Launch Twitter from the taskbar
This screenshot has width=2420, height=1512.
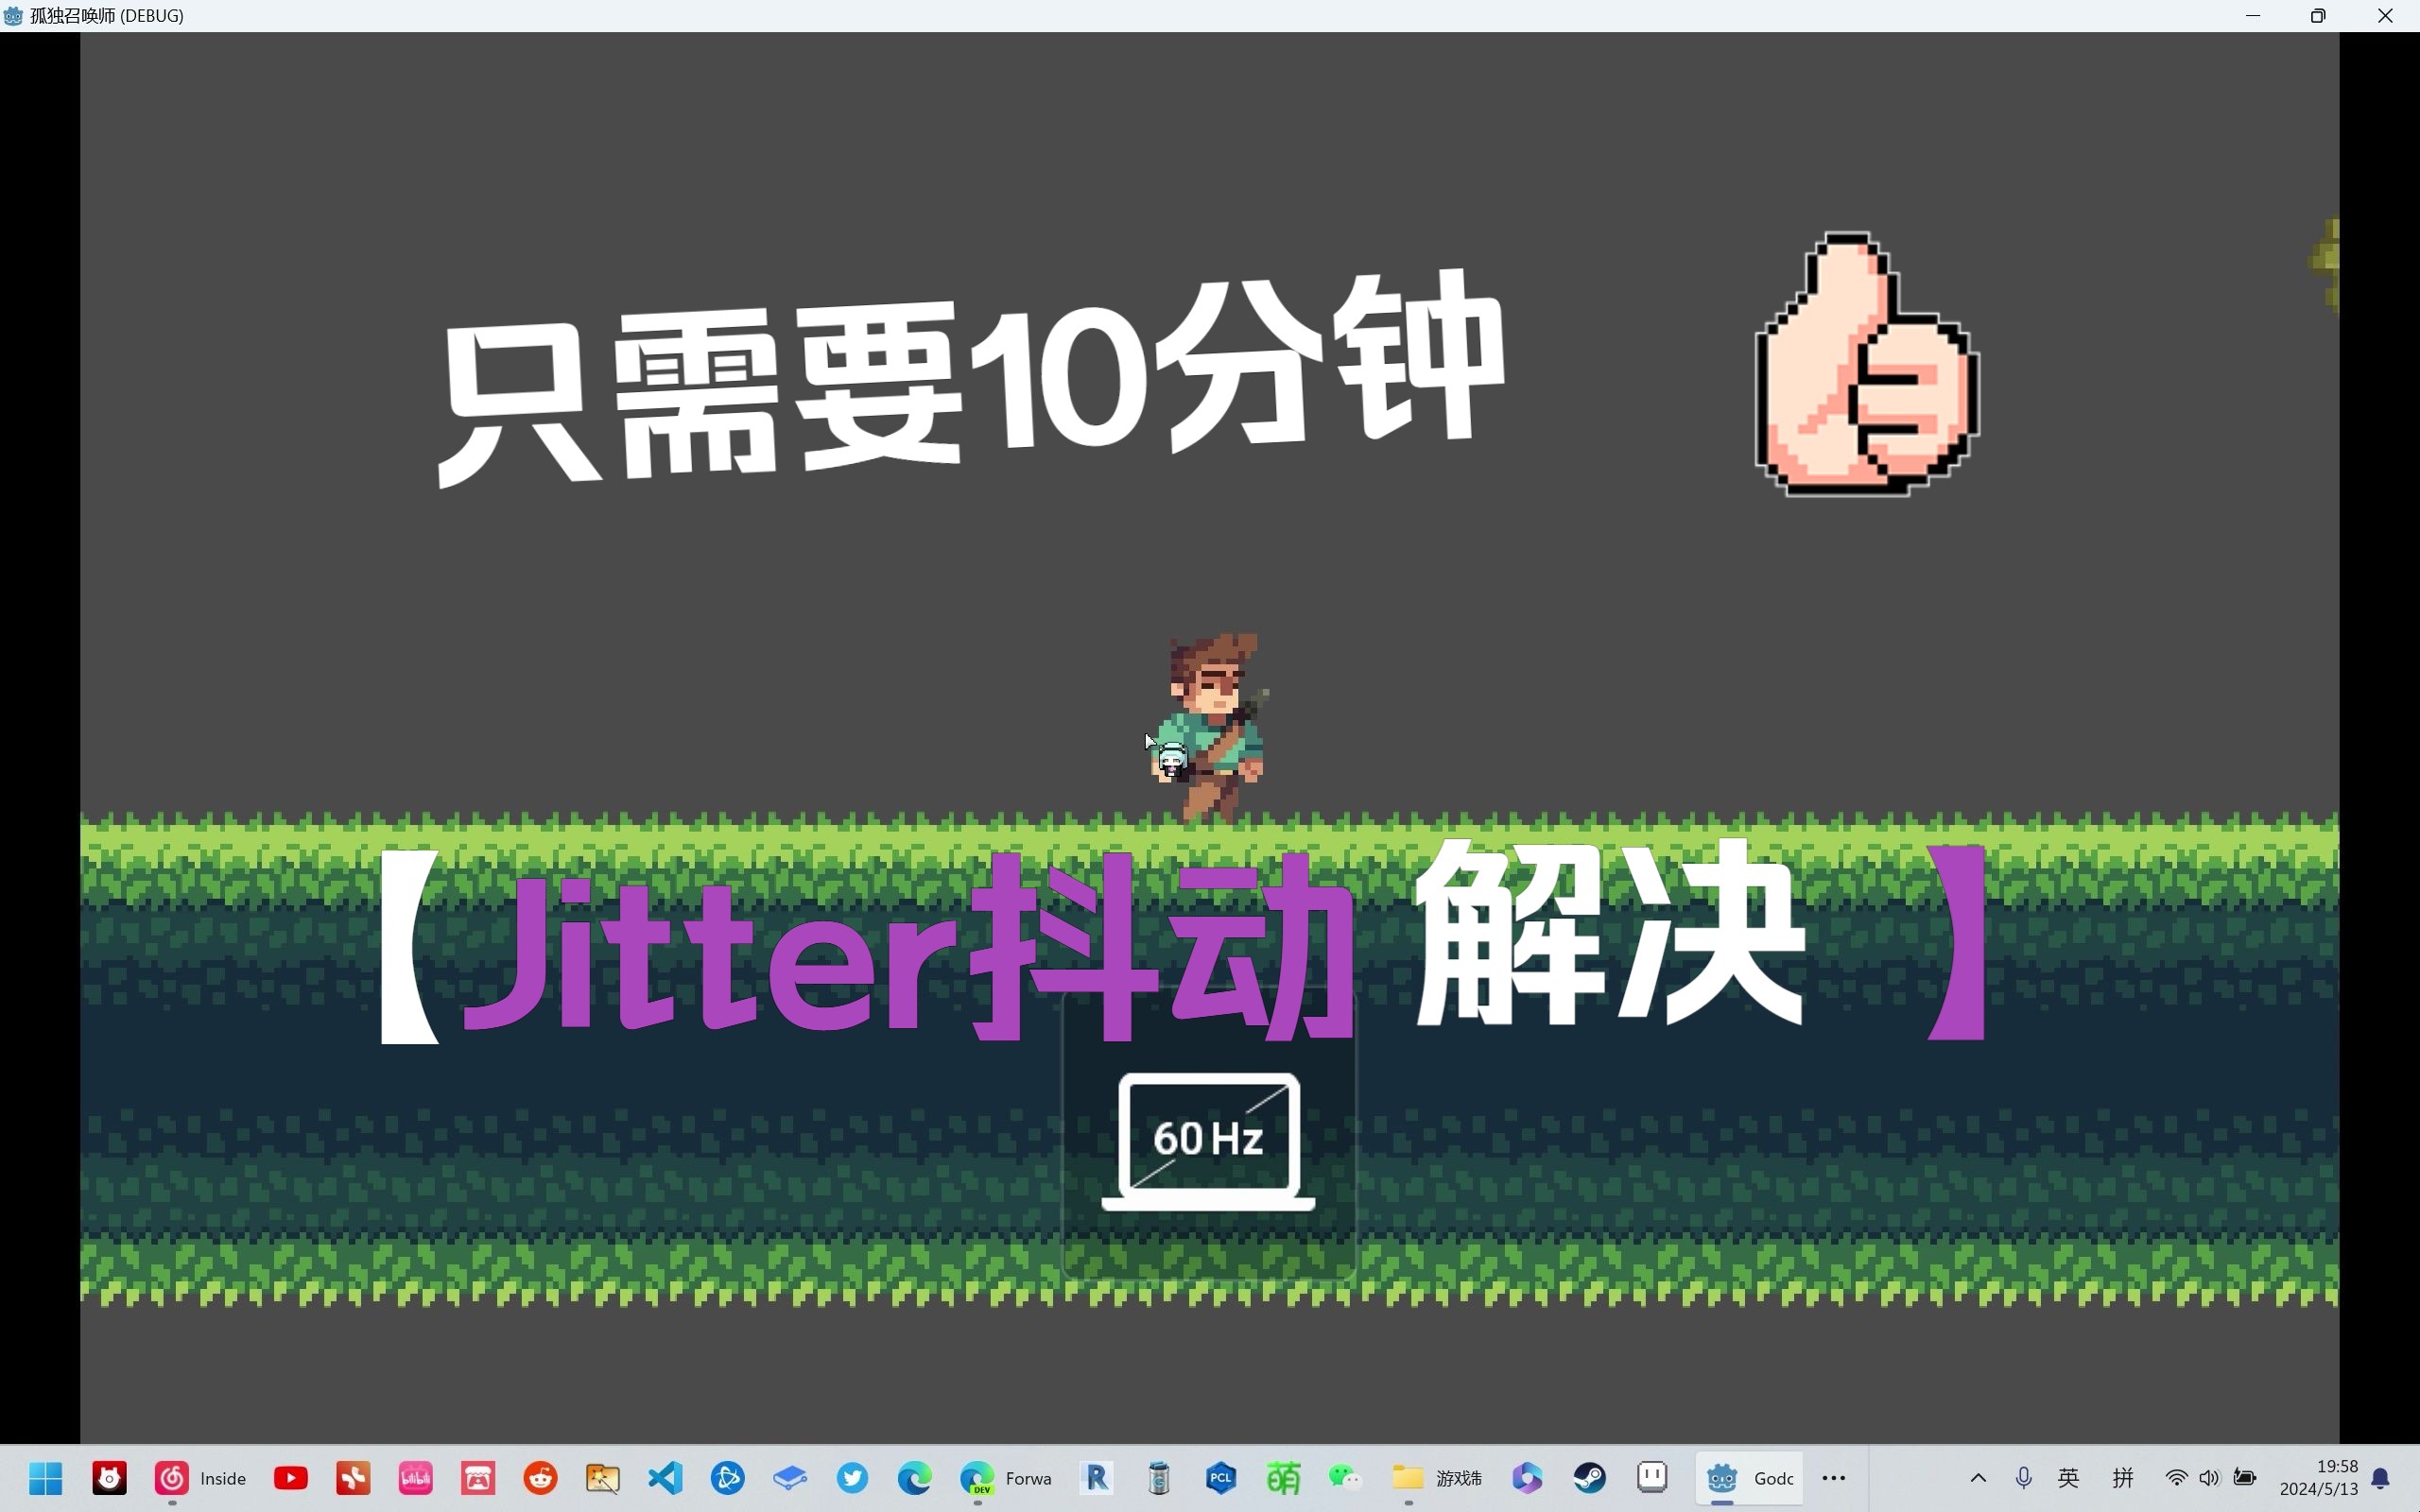point(853,1477)
